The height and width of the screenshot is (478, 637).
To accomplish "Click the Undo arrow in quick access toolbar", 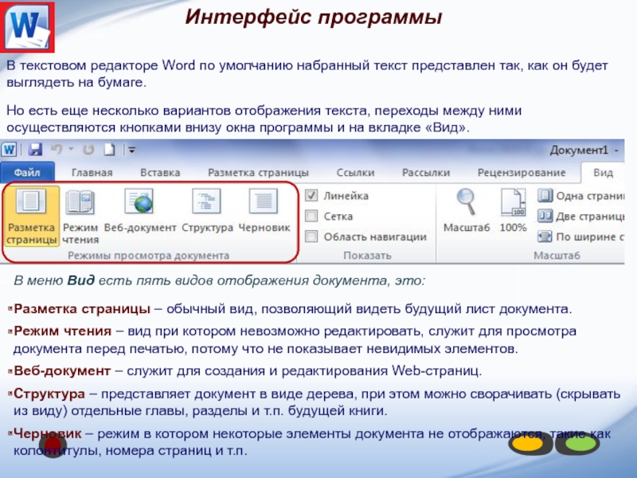I will [x=56, y=150].
